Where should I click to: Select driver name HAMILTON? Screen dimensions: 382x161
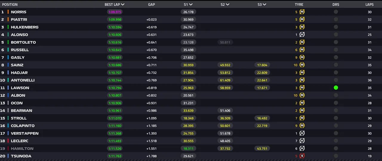tap(22, 149)
